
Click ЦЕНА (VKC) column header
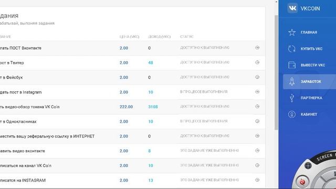click(x=129, y=37)
